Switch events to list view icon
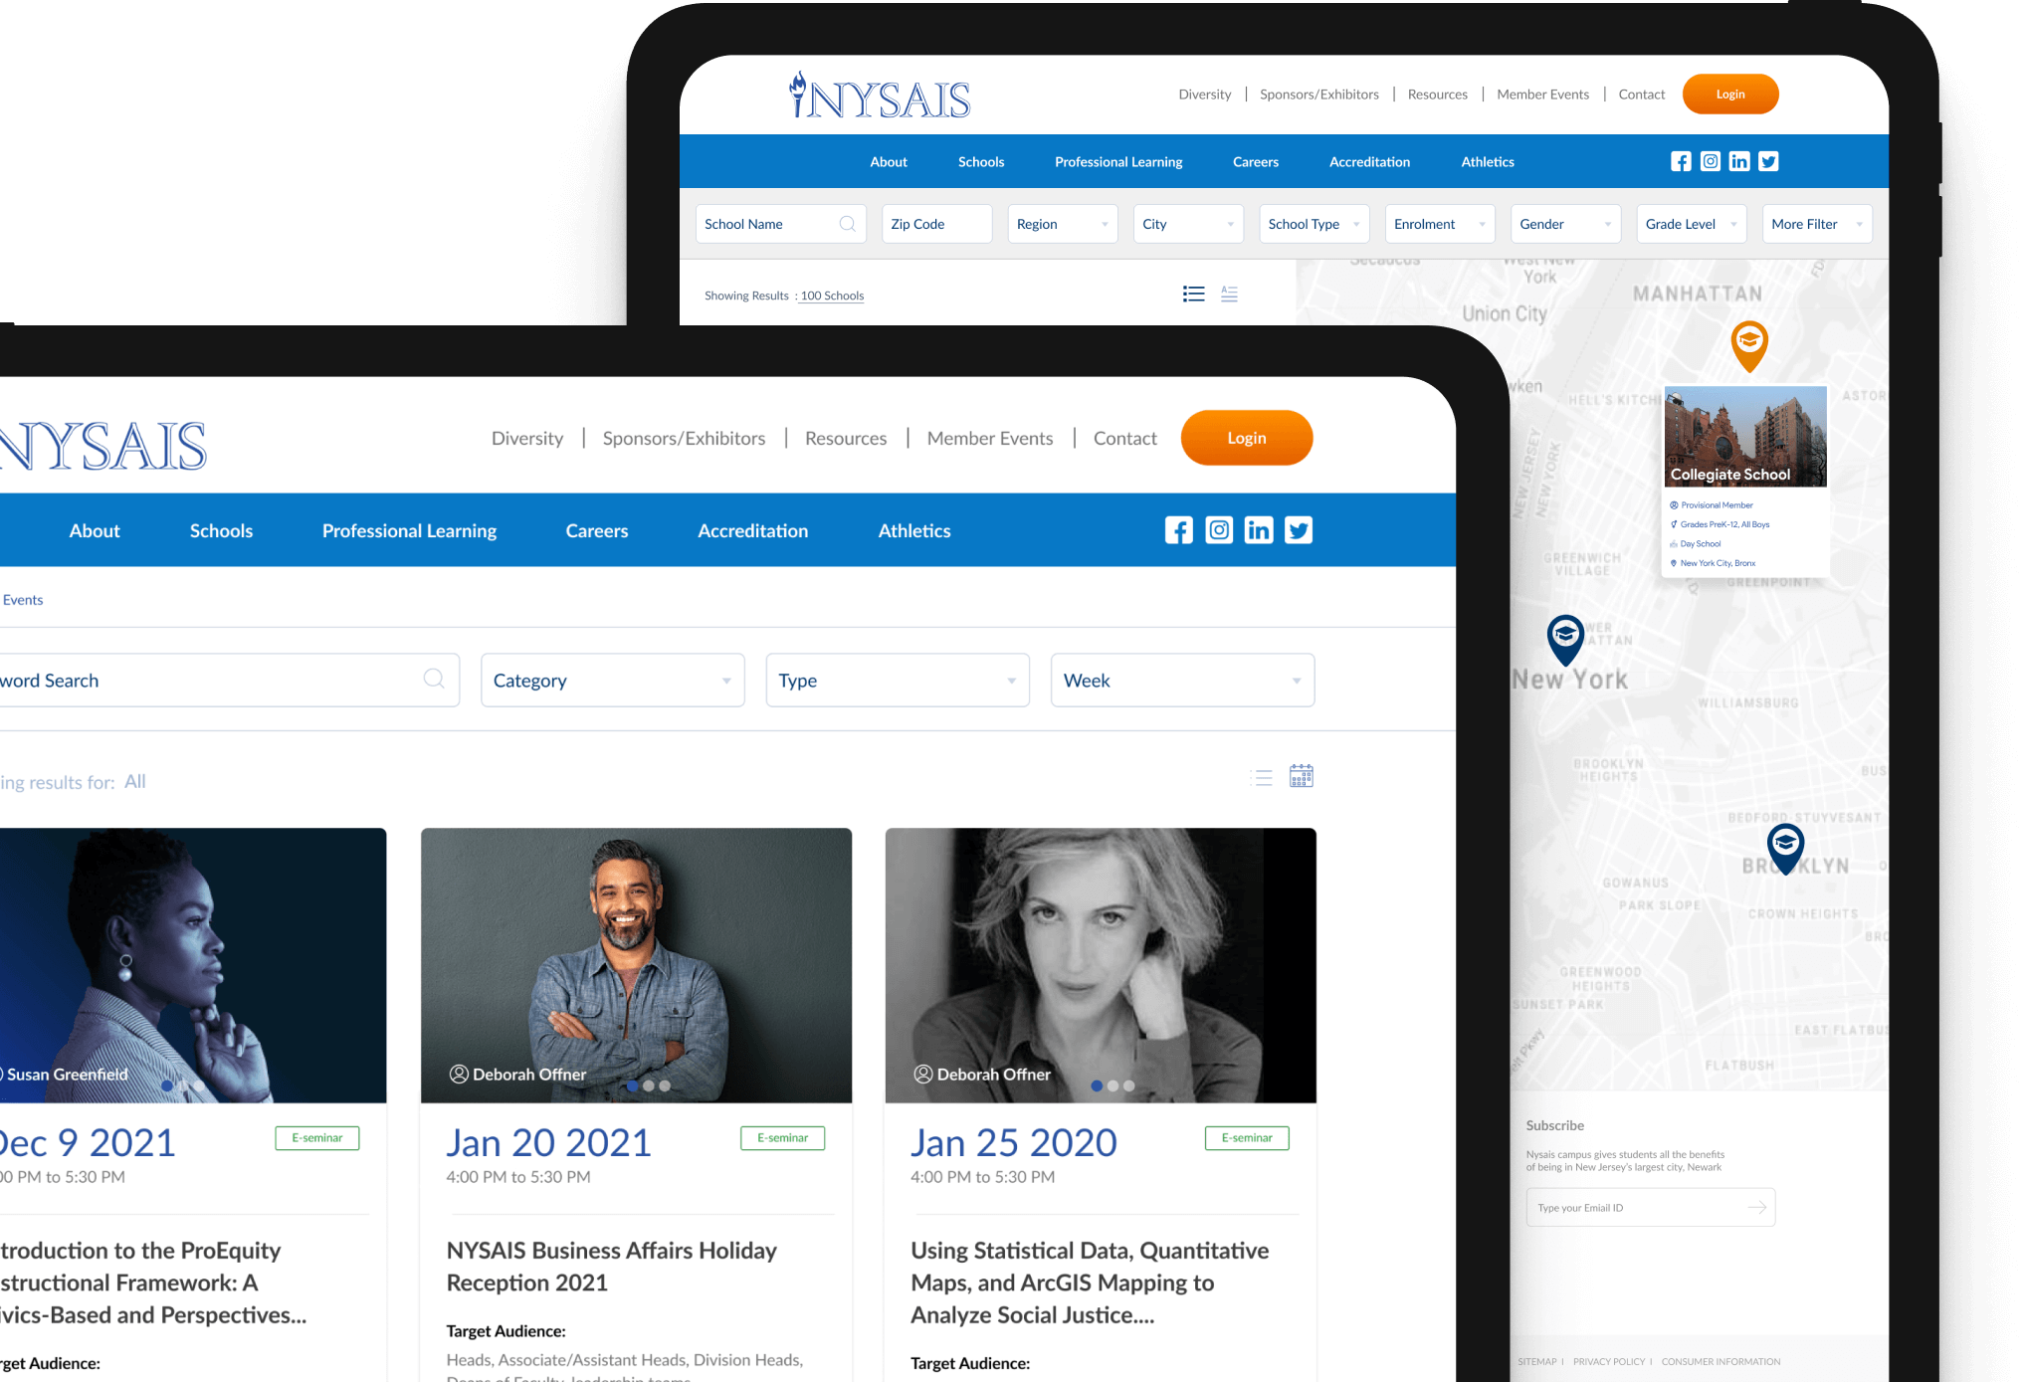This screenshot has width=2024, height=1382. click(1262, 778)
